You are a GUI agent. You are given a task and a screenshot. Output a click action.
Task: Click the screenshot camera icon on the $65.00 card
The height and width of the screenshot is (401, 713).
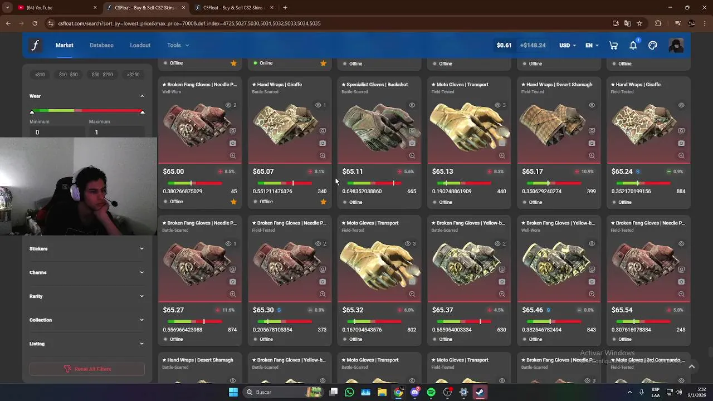click(x=233, y=143)
